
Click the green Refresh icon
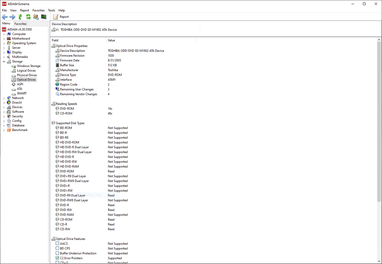(28, 17)
